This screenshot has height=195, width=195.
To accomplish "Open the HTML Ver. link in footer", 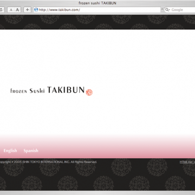I will (187, 162).
